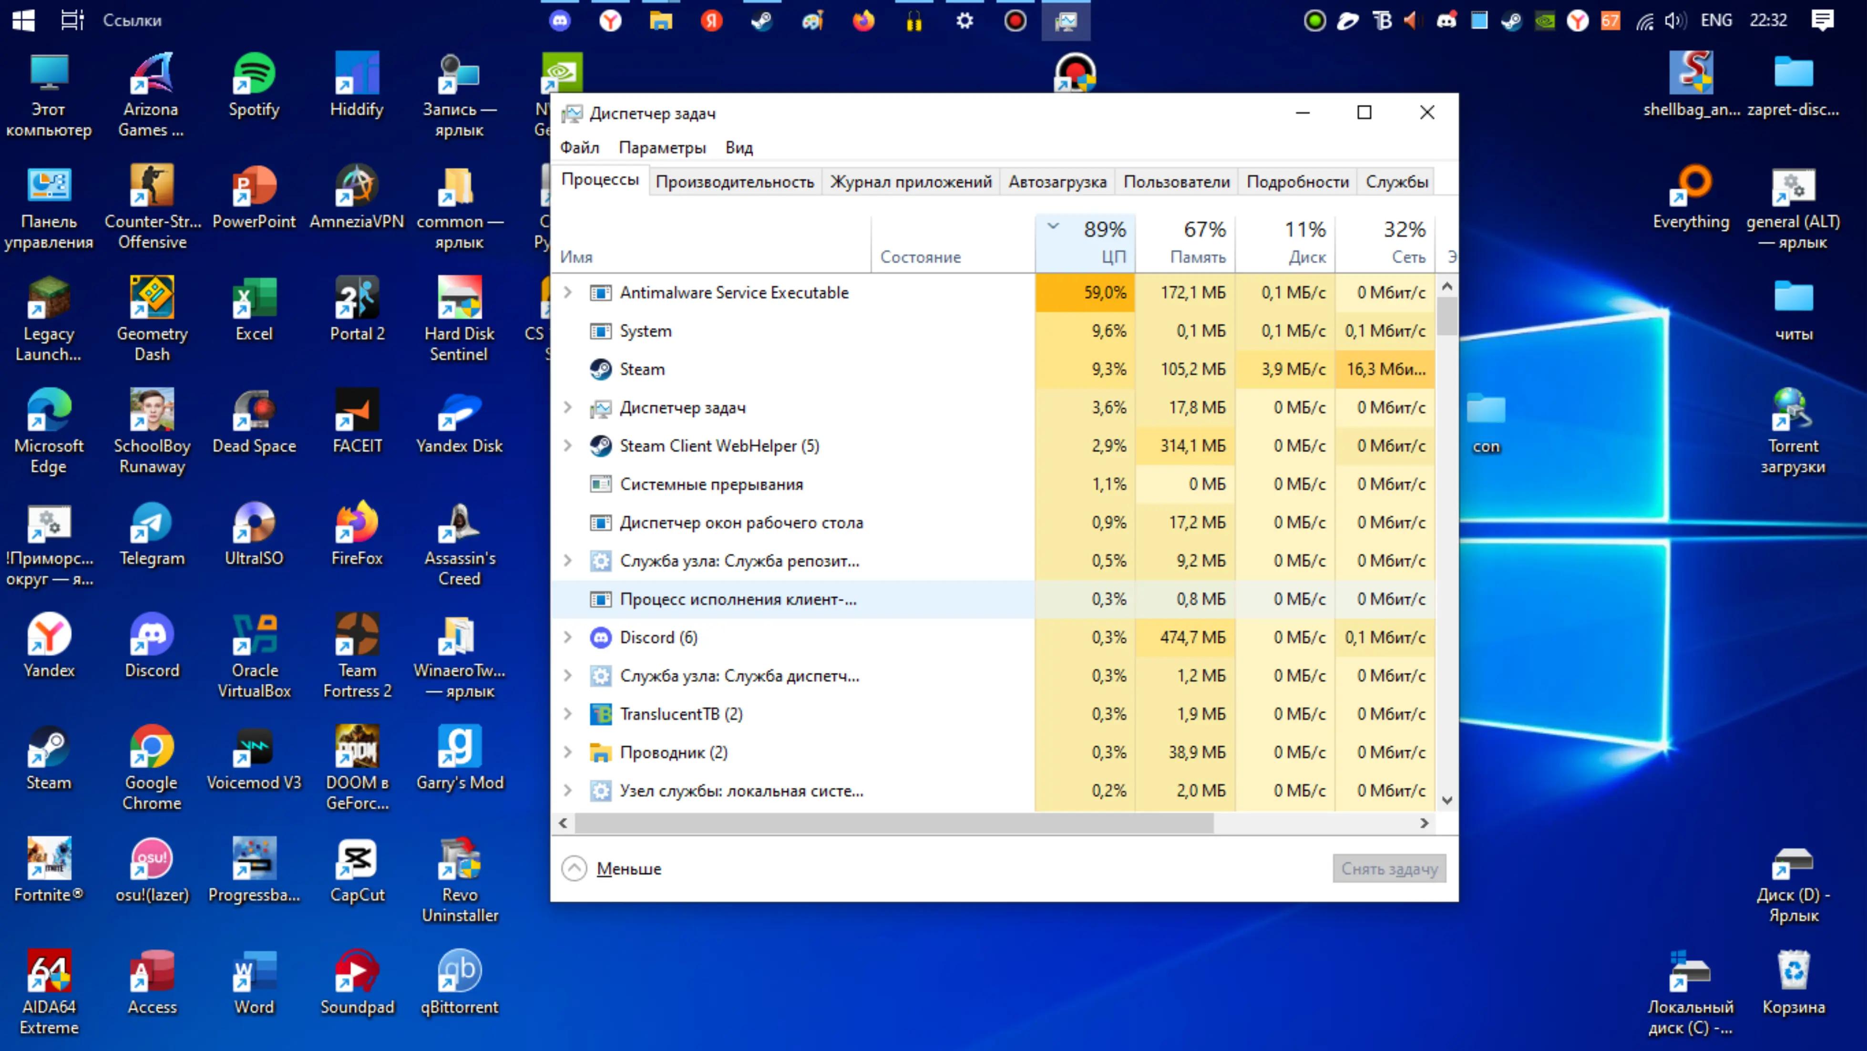Click the vertical scrollbar down arrow
The height and width of the screenshot is (1051, 1867).
[x=1446, y=800]
